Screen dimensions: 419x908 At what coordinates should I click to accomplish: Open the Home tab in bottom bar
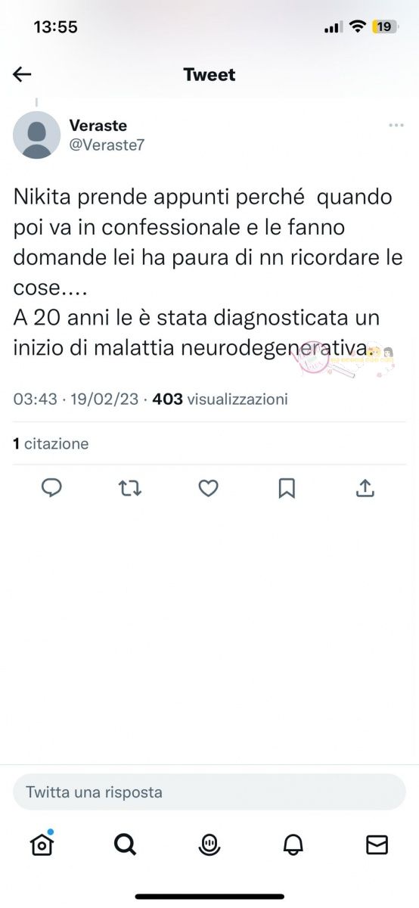click(42, 844)
